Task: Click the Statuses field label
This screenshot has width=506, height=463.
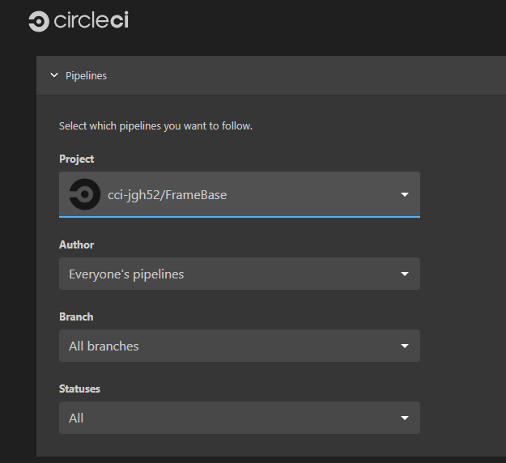Action: coord(79,389)
